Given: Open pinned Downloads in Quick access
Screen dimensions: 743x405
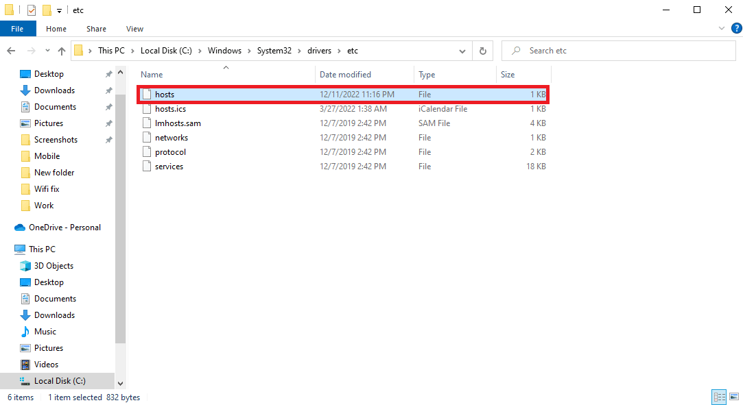Looking at the screenshot, I should pos(54,90).
